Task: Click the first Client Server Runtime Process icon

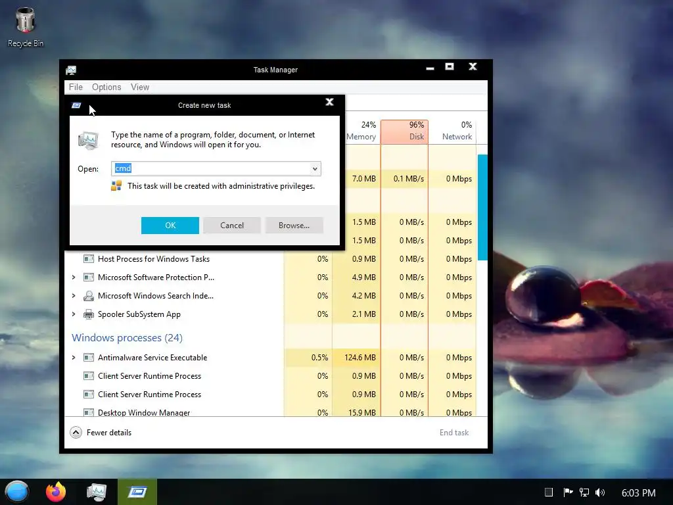Action: click(x=89, y=375)
